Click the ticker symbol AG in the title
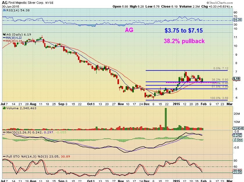Screen dimensions: 244x182 pyautogui.click(x=5, y=3)
